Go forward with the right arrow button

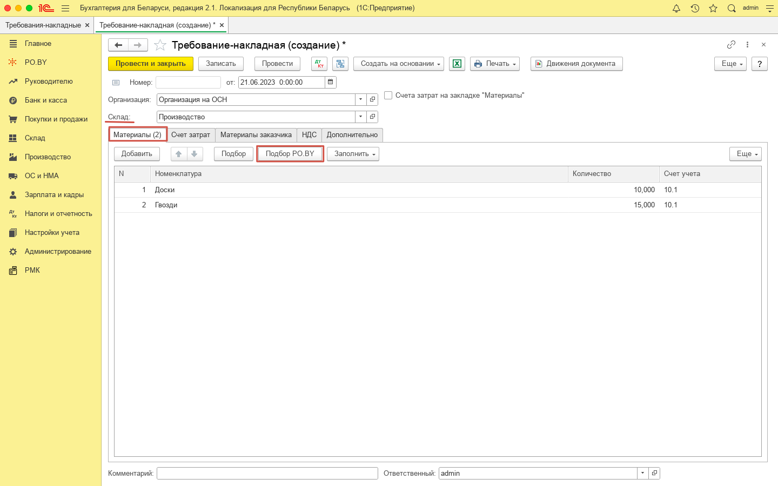point(138,45)
